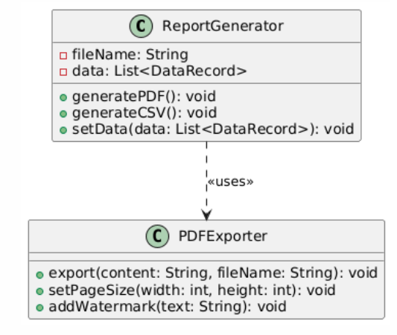Click the public icon beside addWatermark
Viewport: 397px width, 335px height.
pos(39,308)
